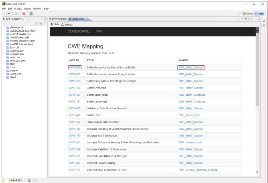This screenshot has height=183, width=268.
Task: Click the RTE_Incorrect_Numeric_Casting link
Action: point(198,170)
